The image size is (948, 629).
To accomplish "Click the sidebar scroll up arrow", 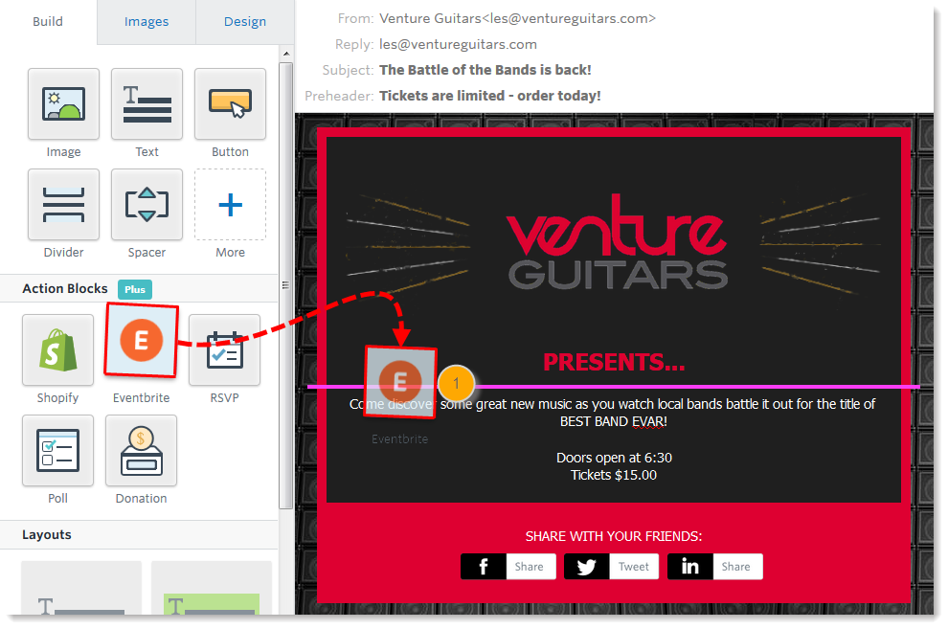I will pyautogui.click(x=286, y=54).
